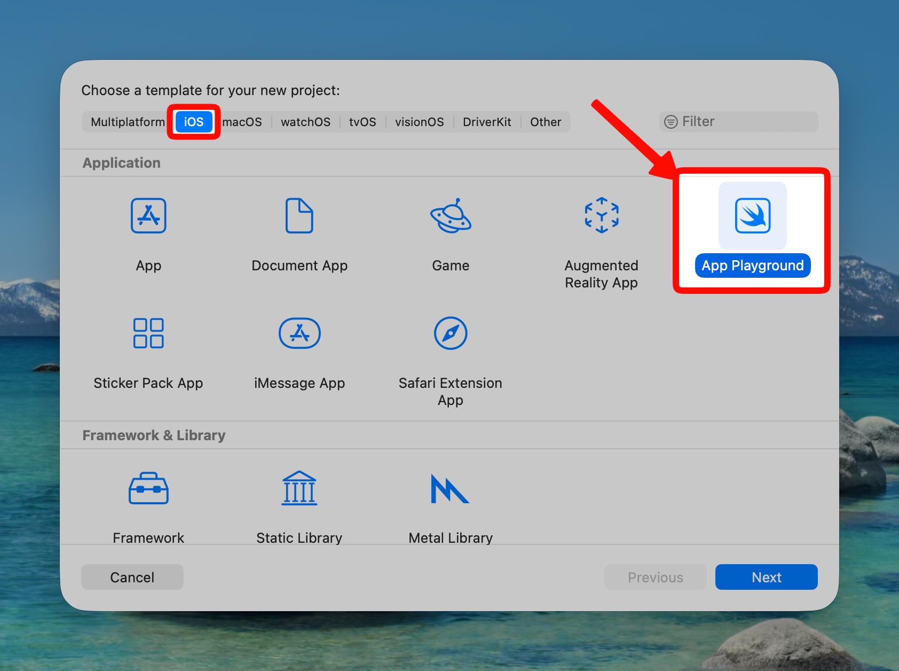Focus the Filter search field
The image size is (899, 671).
[739, 122]
